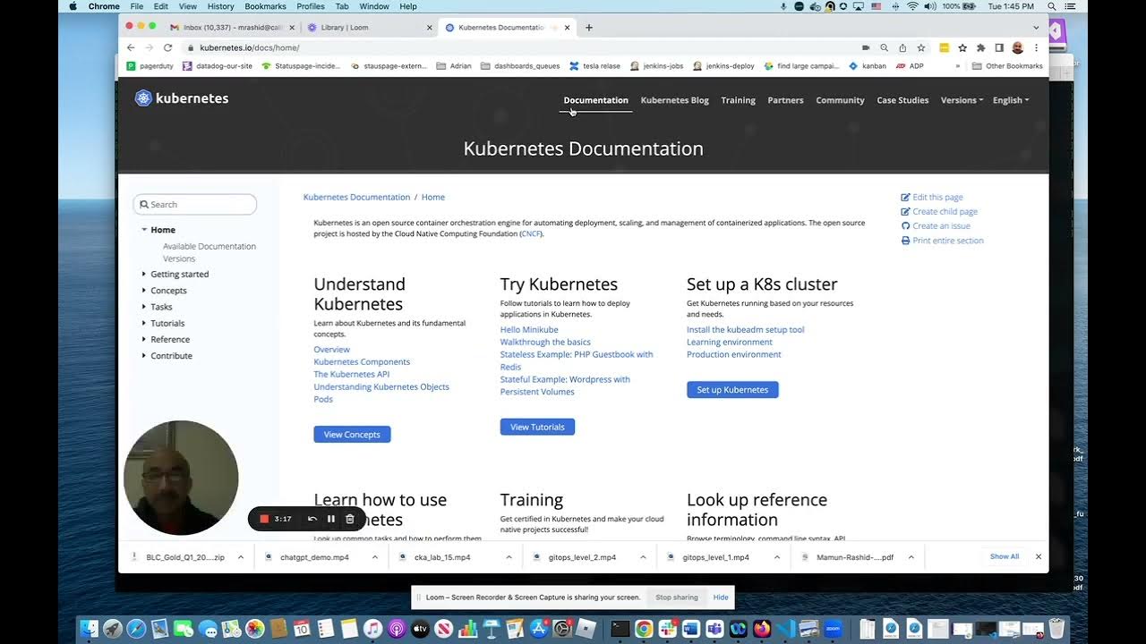Click the yellow extension icon in the toolbar
The width and height of the screenshot is (1146, 644).
tap(944, 47)
